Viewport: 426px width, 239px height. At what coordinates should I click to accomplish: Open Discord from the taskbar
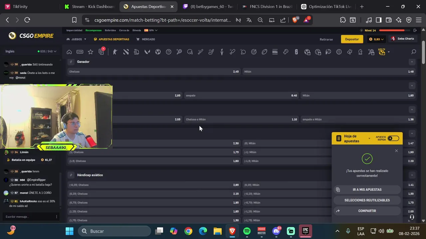276,231
